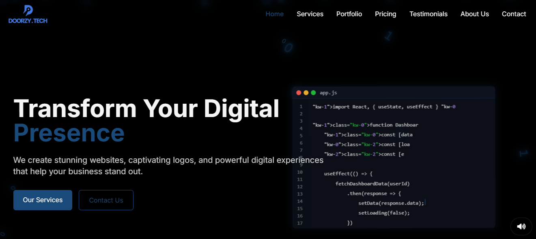Mute background audio using the bottom-right speaker control

[x=521, y=226]
